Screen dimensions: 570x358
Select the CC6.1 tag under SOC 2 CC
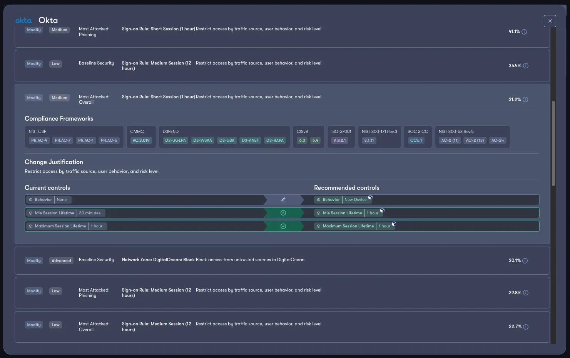(416, 140)
